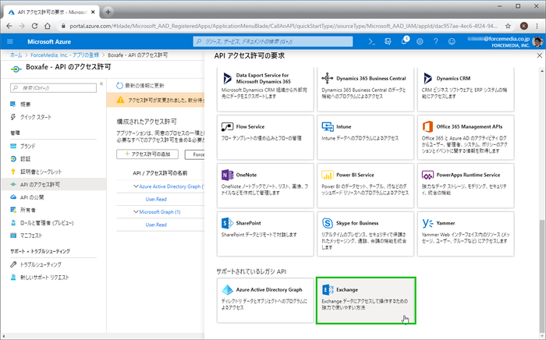Select the Skype for Business card
Image resolution: width=546 pixels, height=340 pixels.
pyautogui.click(x=365, y=234)
